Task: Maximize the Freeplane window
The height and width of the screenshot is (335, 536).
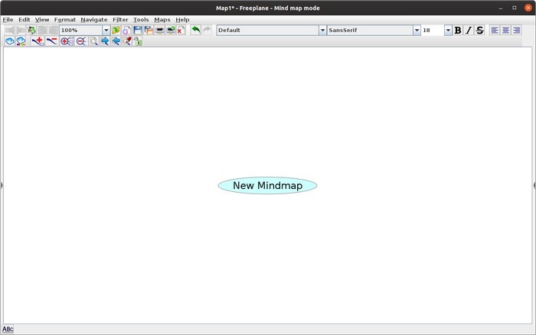Action: coord(515,8)
